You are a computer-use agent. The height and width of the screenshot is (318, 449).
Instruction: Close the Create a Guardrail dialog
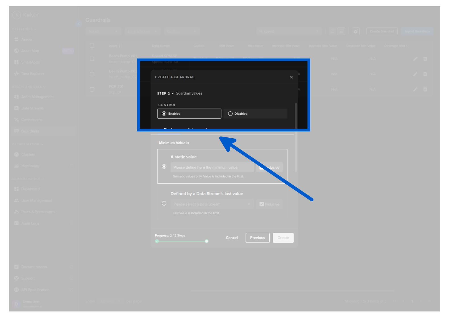click(291, 77)
